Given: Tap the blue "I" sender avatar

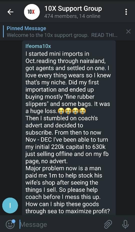Looking at the screenshot, I should point(10,205).
